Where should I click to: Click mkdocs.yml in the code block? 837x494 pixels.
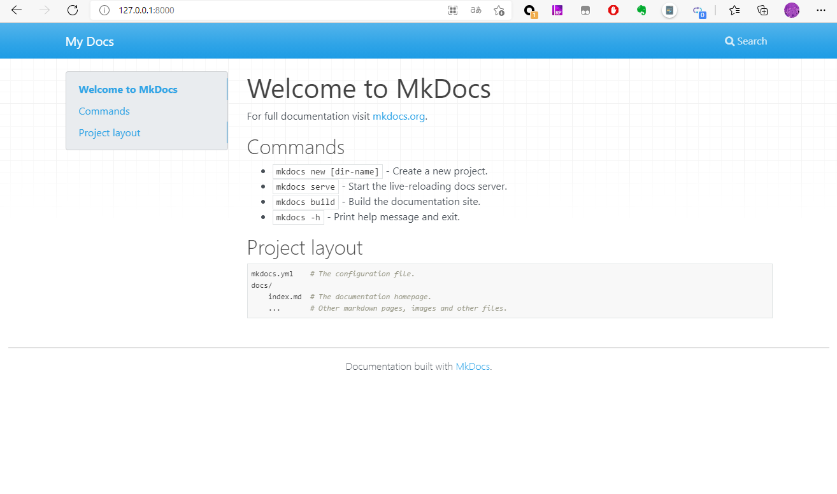(x=273, y=274)
